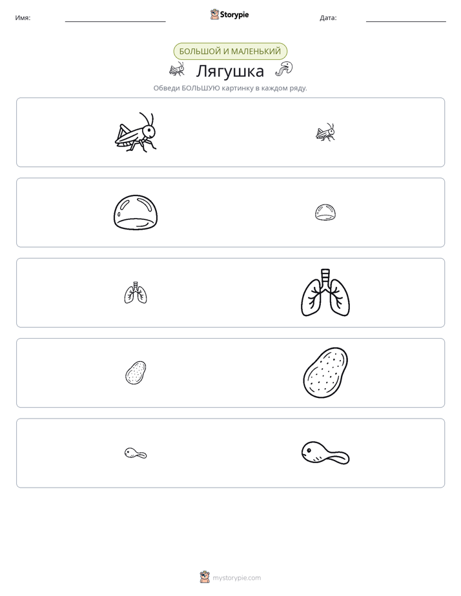Choose the small spotted bean shape

point(136,373)
